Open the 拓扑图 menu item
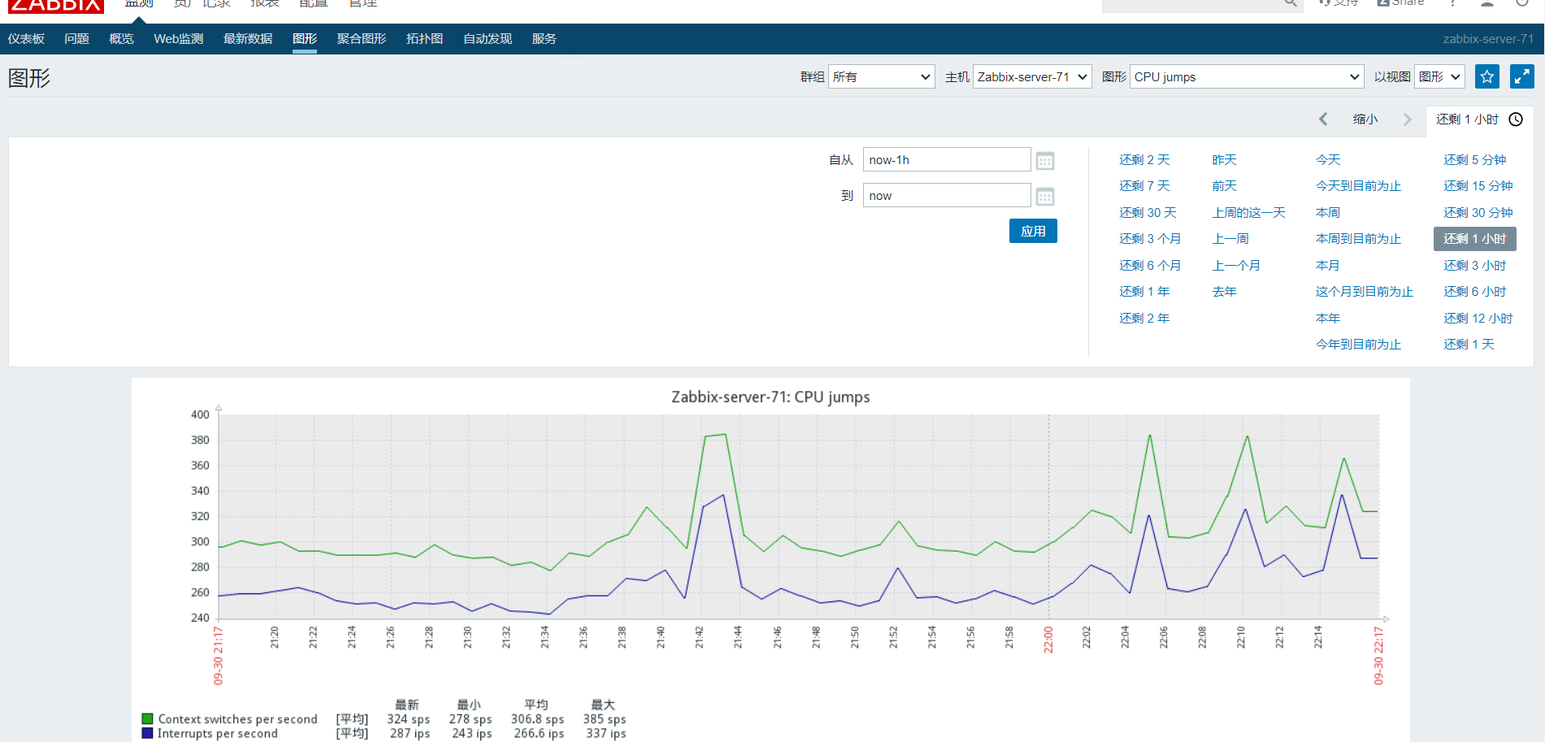 424,39
